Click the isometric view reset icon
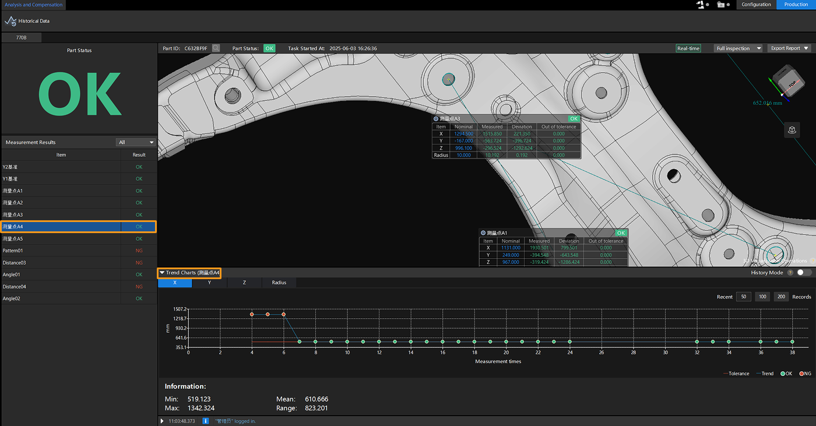Image resolution: width=816 pixels, height=426 pixels. pyautogui.click(x=792, y=131)
